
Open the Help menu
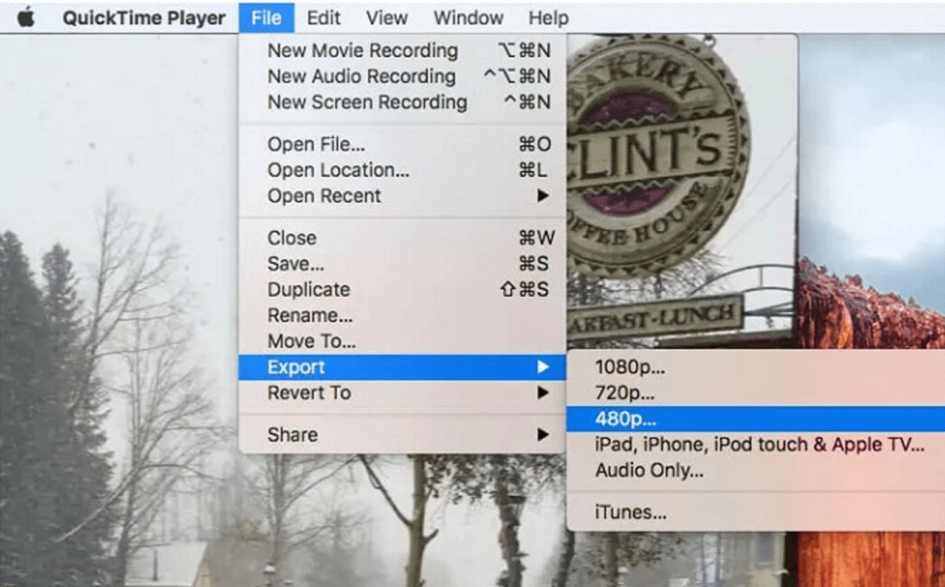tap(548, 18)
